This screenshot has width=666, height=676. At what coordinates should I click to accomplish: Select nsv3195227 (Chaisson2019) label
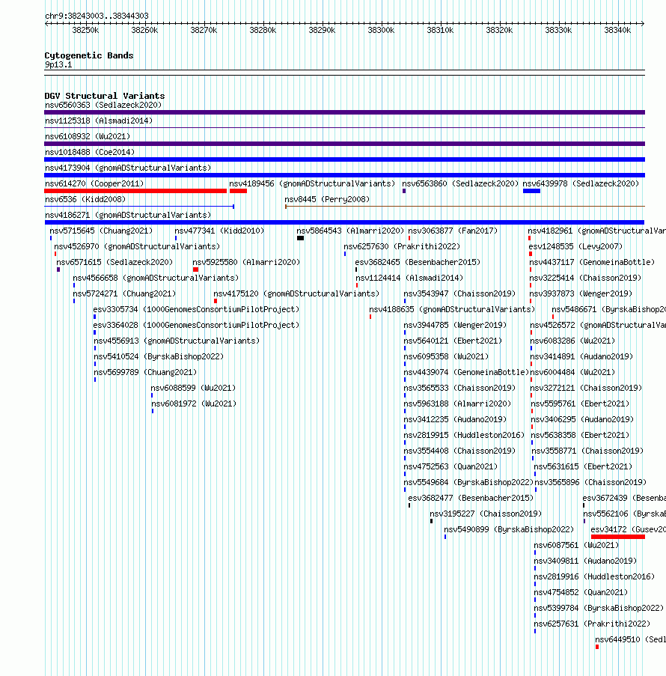(x=486, y=514)
